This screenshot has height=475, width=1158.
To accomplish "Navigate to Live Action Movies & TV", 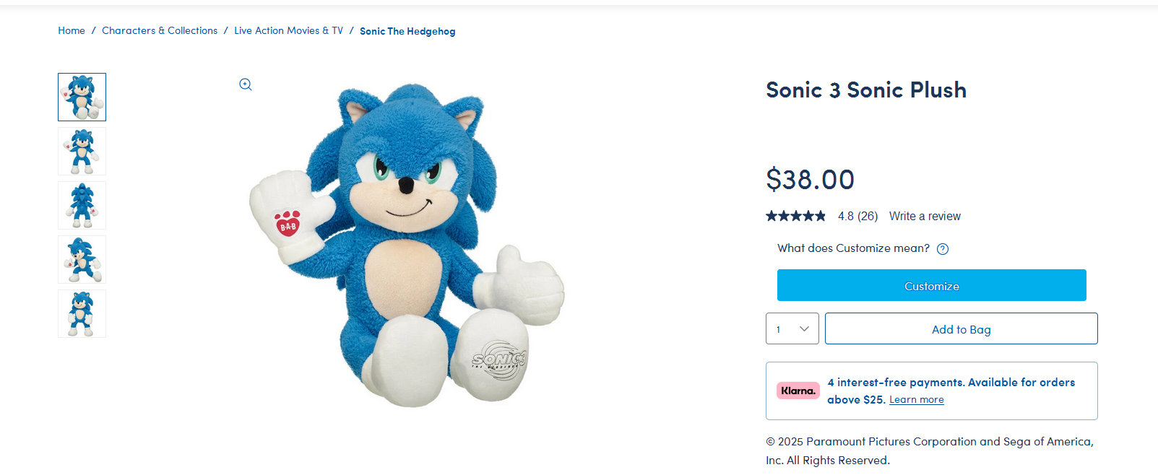I will click(x=288, y=31).
